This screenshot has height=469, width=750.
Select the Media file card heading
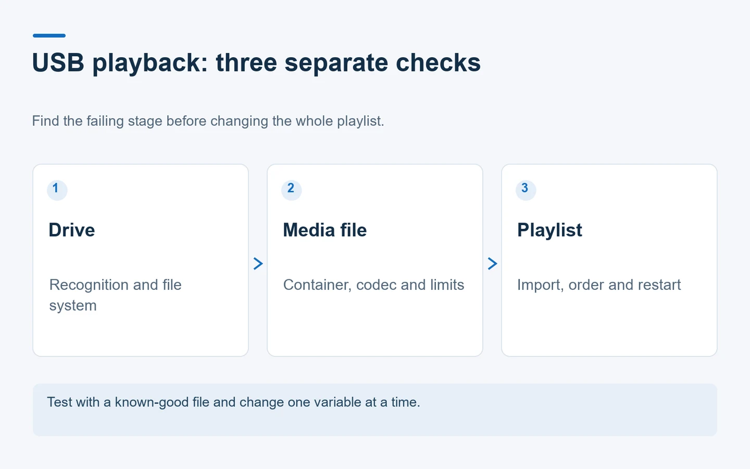click(325, 230)
